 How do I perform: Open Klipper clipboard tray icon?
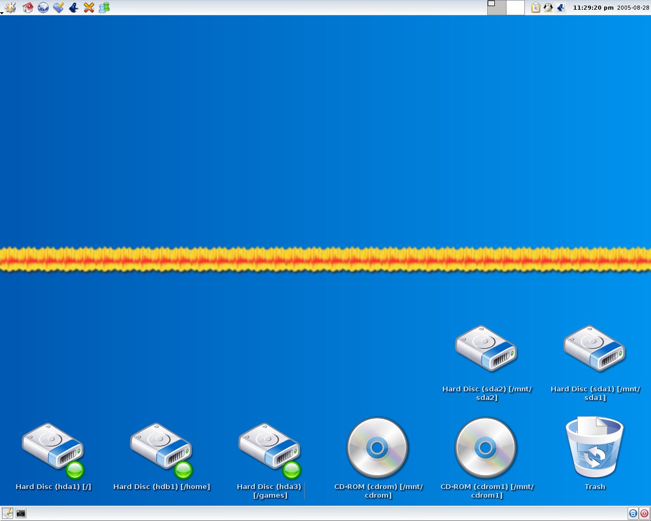coord(536,8)
